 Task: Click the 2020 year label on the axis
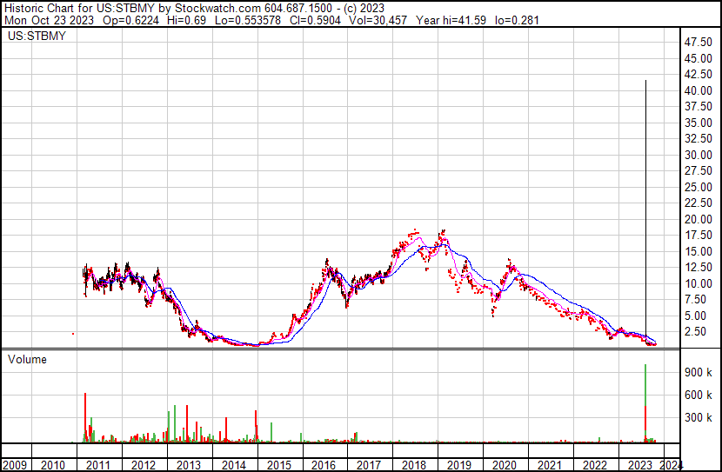pos(505,465)
